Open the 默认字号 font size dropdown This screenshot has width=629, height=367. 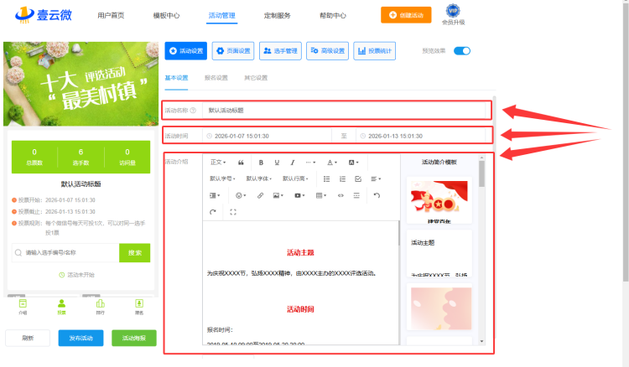pos(222,178)
